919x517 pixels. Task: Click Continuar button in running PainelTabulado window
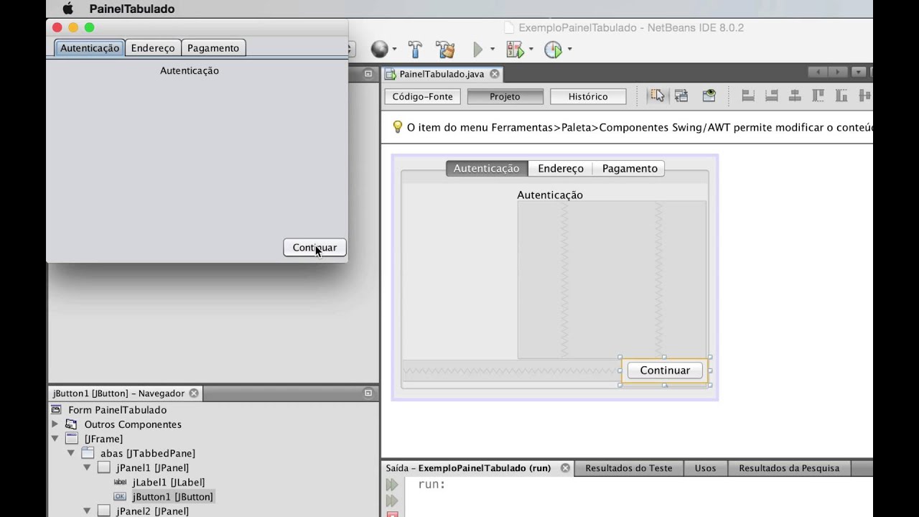[314, 247]
